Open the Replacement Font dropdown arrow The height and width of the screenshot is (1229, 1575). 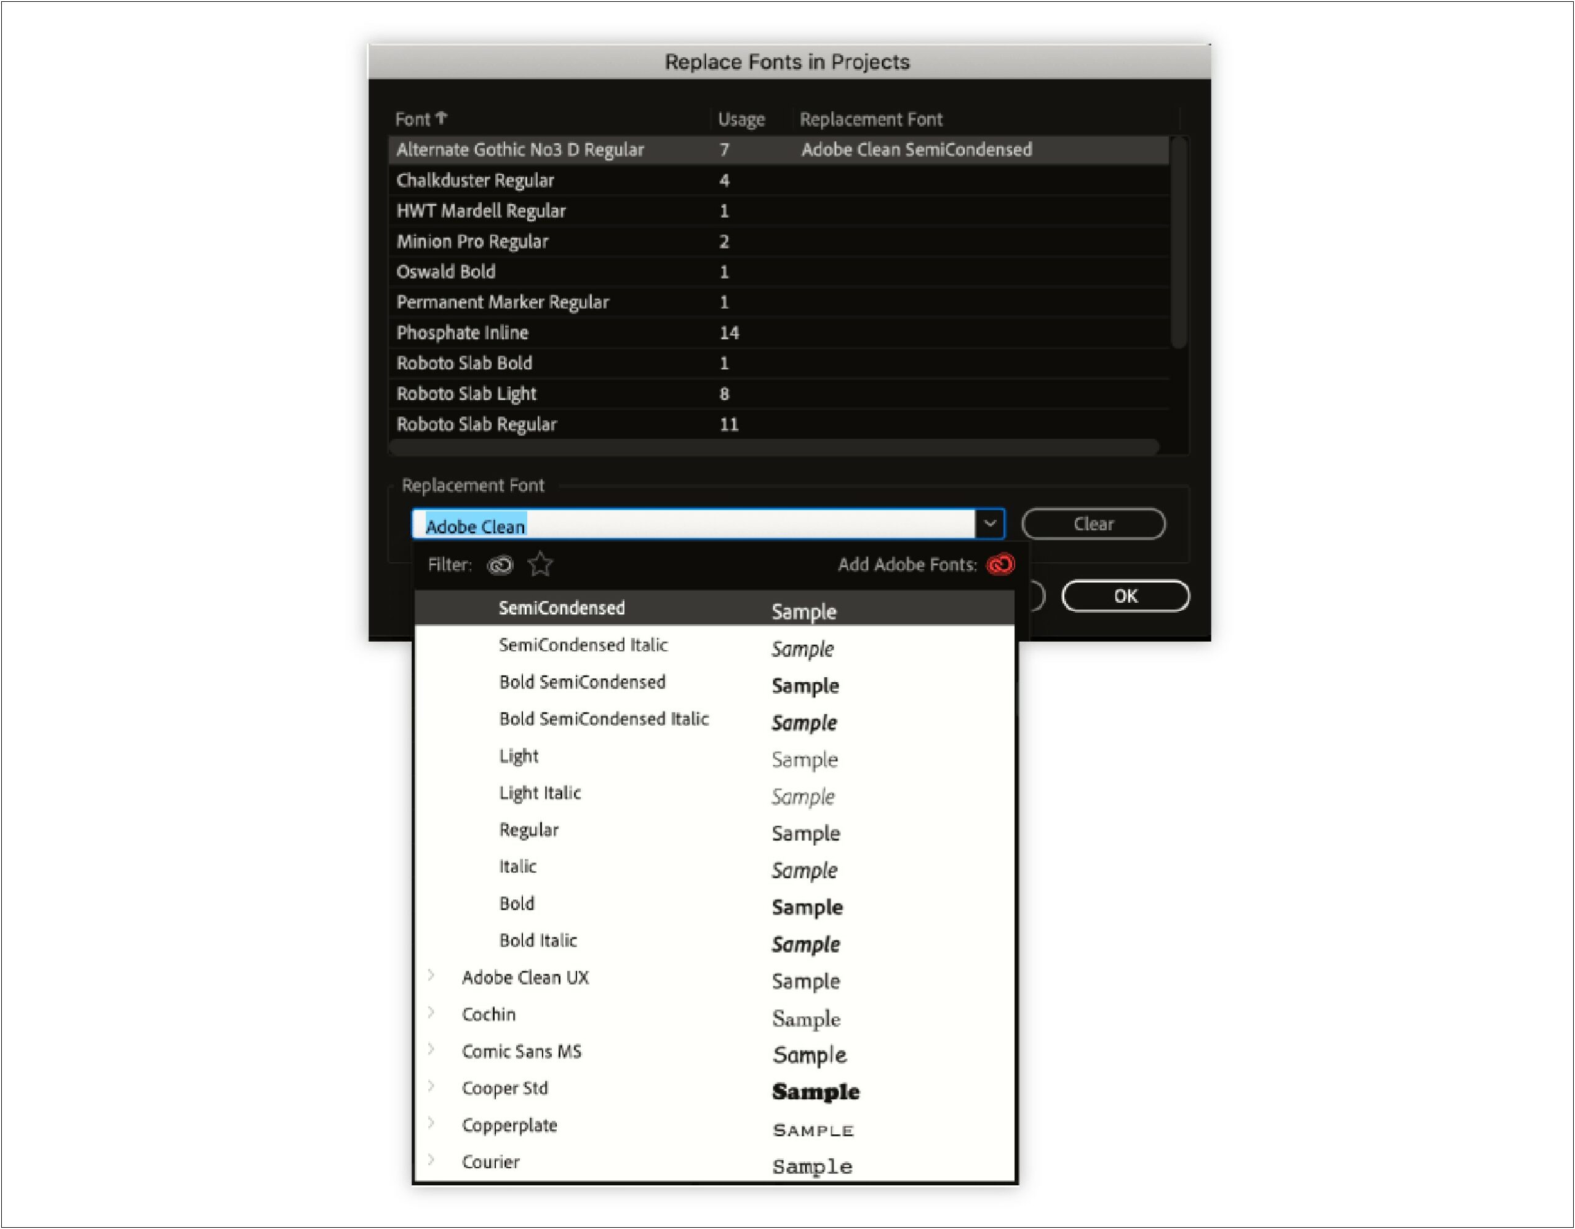pos(990,524)
